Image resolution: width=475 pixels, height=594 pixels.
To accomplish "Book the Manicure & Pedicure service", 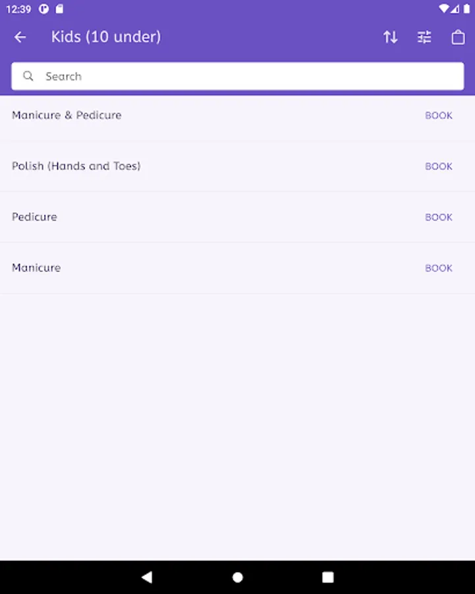I will 438,115.
